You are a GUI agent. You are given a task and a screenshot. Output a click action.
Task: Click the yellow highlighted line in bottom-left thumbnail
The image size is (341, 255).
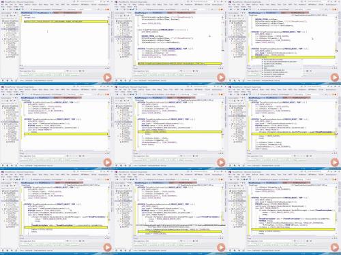(66, 227)
